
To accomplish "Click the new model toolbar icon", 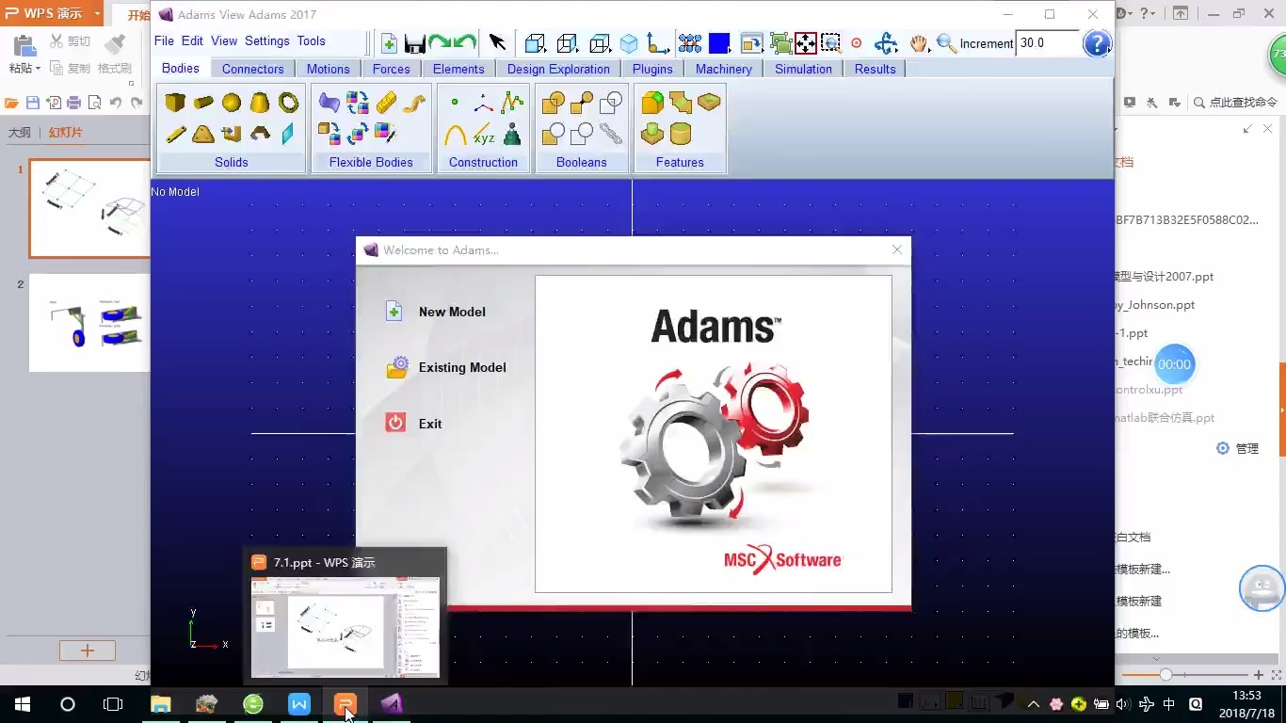I will 389,43.
